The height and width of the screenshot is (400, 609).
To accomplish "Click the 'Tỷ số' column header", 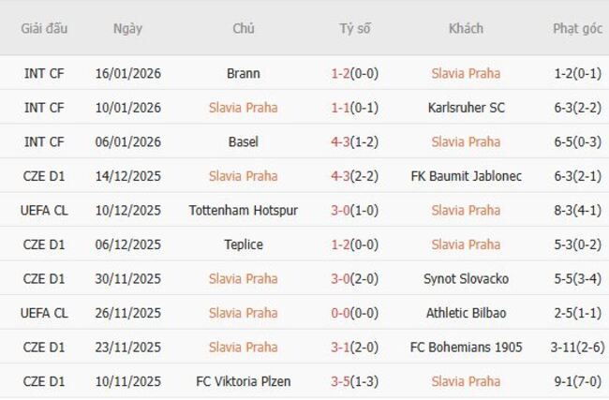I will click(x=355, y=28).
